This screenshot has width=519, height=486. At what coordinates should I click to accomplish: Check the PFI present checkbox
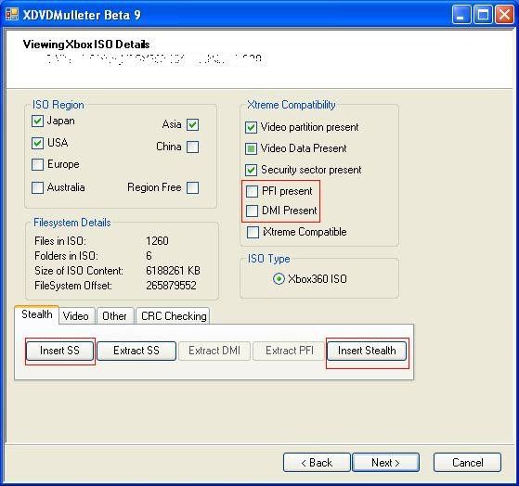(252, 191)
